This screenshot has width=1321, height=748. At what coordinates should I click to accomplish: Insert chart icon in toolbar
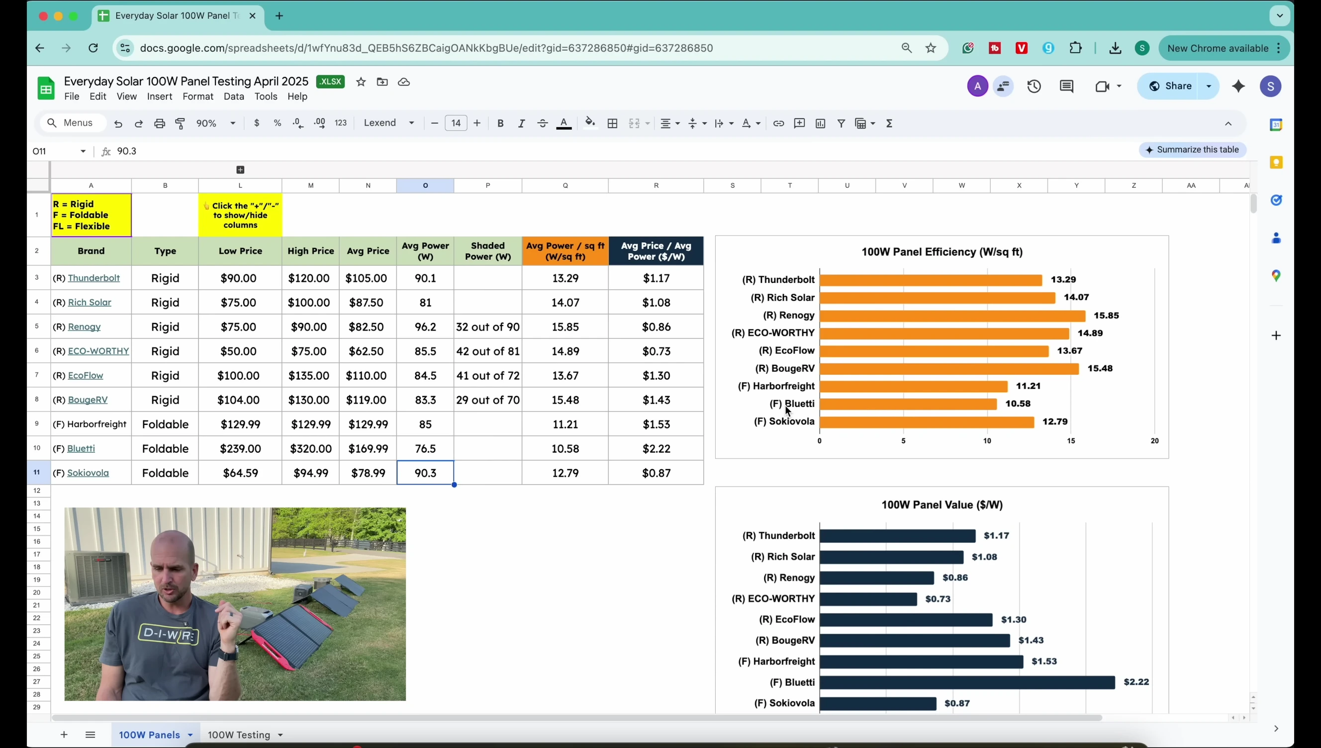(820, 123)
